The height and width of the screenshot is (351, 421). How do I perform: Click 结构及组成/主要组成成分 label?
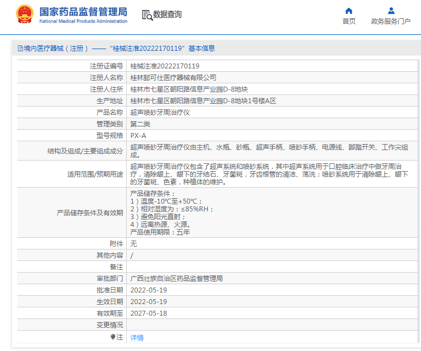click(85, 151)
